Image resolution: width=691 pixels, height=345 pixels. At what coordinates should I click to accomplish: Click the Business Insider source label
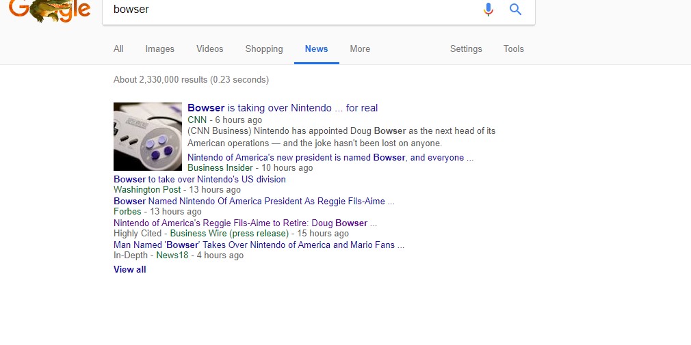coord(220,167)
